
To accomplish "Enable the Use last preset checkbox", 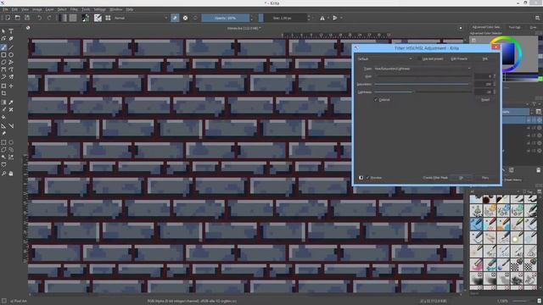I will click(420, 59).
